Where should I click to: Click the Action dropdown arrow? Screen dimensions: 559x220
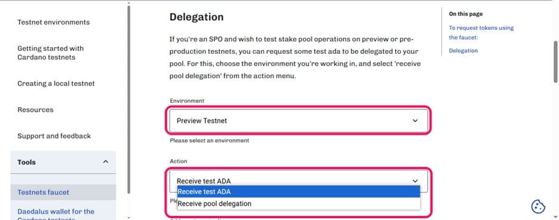[x=415, y=181]
